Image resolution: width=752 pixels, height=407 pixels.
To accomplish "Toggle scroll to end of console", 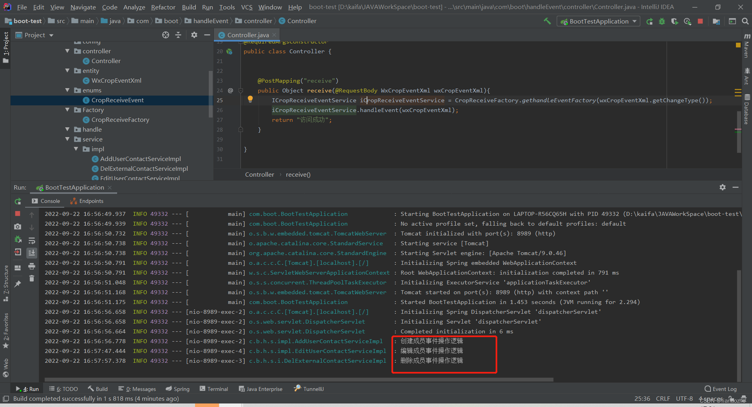I will pos(32,253).
